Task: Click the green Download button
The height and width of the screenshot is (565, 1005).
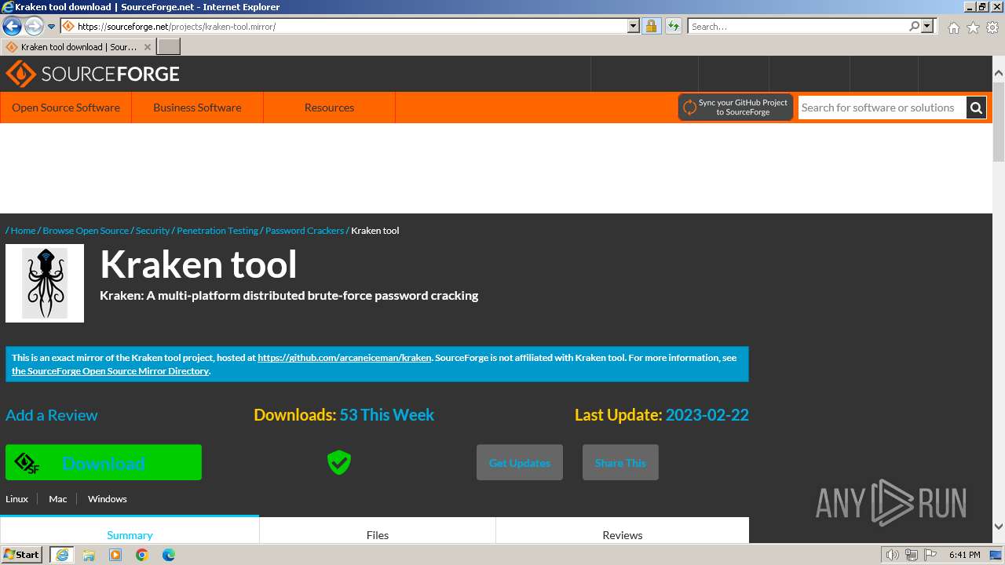Action: [x=104, y=463]
